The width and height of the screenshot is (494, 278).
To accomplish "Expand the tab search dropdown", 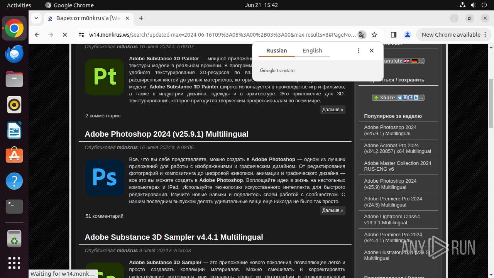I will (36, 18).
